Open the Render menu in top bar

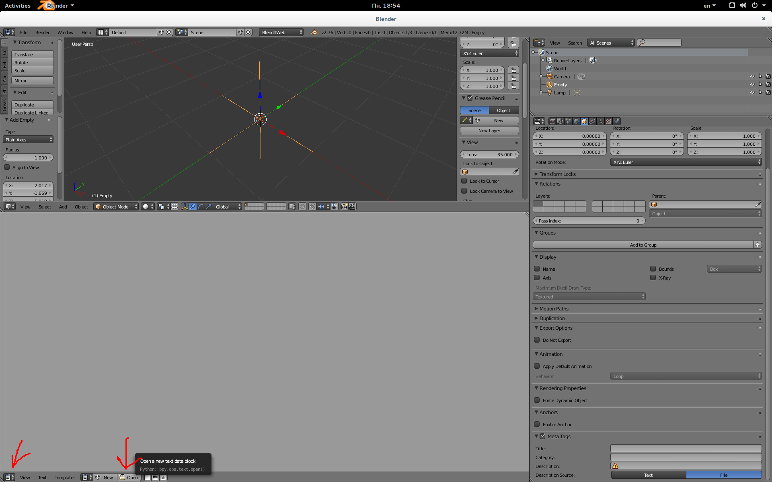42,33
